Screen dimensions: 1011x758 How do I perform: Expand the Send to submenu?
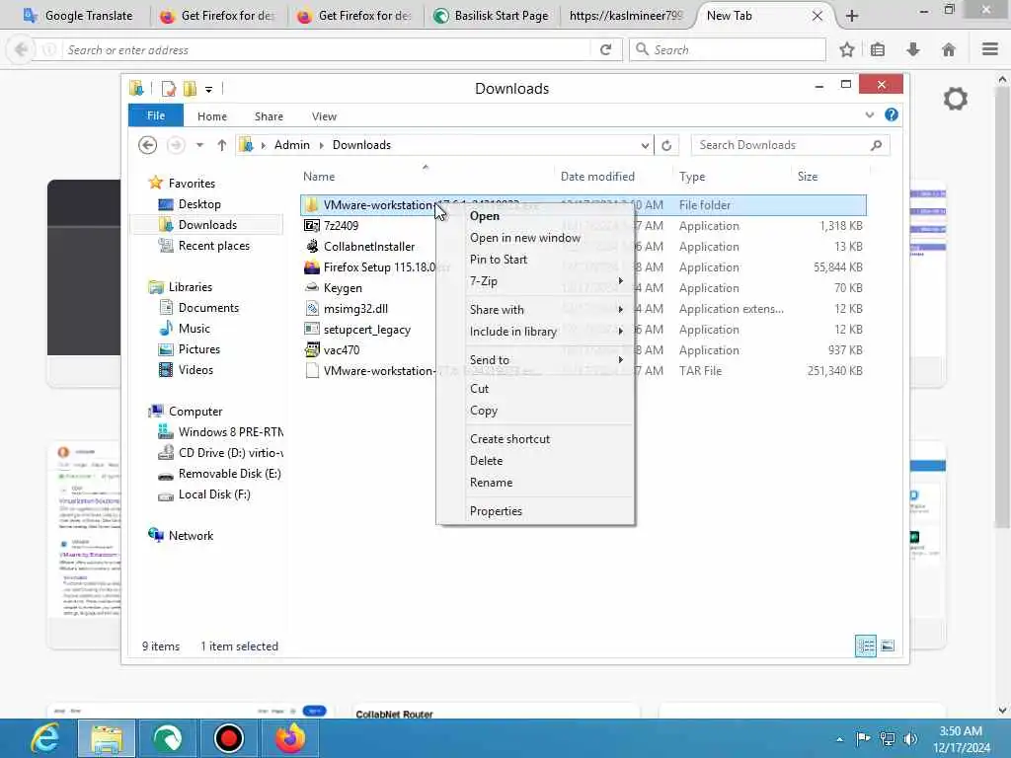coord(535,359)
